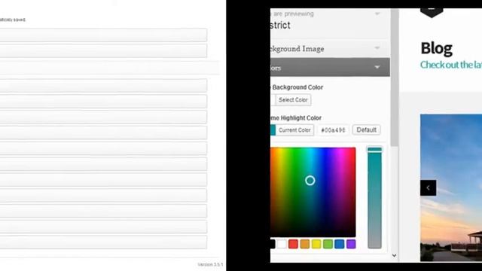482x271 pixels.
Task: Click the teal vertical saturation slider
Action: (374, 197)
